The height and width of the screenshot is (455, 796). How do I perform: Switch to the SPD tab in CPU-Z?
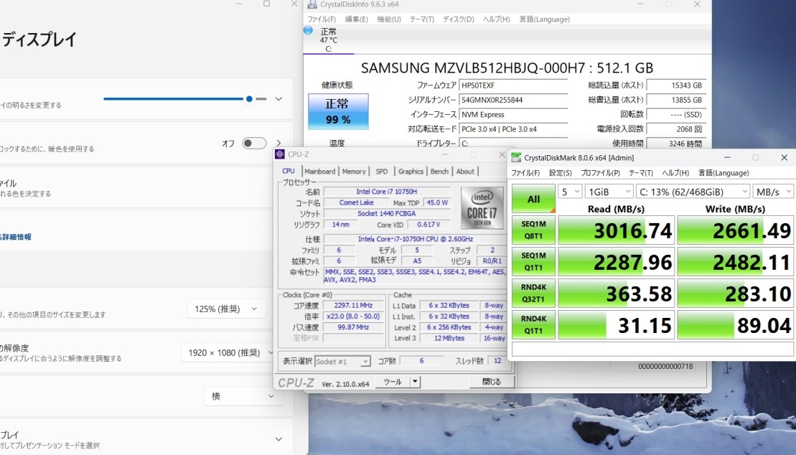point(382,172)
